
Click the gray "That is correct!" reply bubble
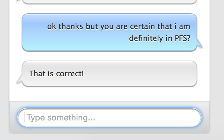pos(109,73)
